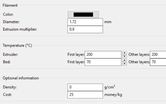Click the Bed other layers temperature field

pyautogui.click(x=158, y=62)
